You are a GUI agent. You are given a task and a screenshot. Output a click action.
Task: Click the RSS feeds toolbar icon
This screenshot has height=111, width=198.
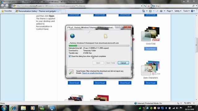pos(150,11)
